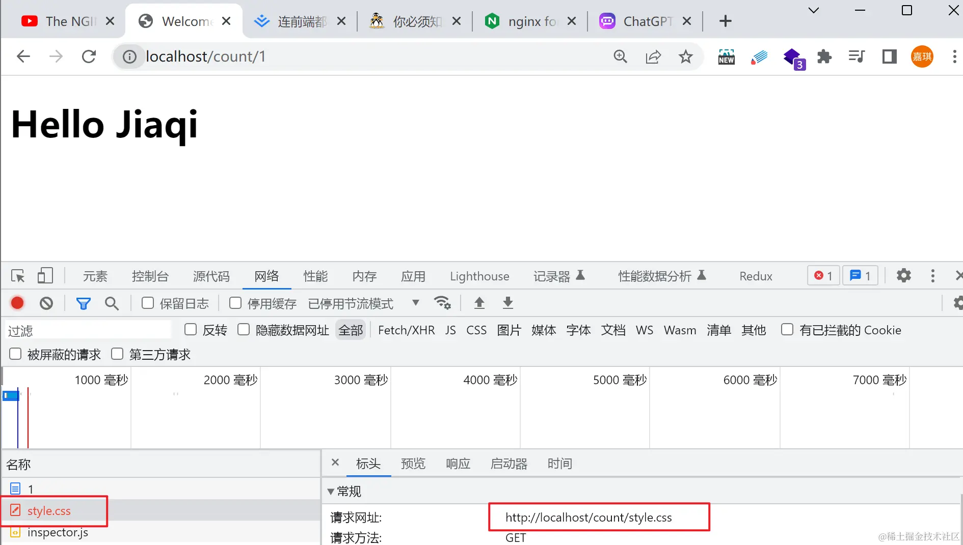Filter requests by CSS

476,330
